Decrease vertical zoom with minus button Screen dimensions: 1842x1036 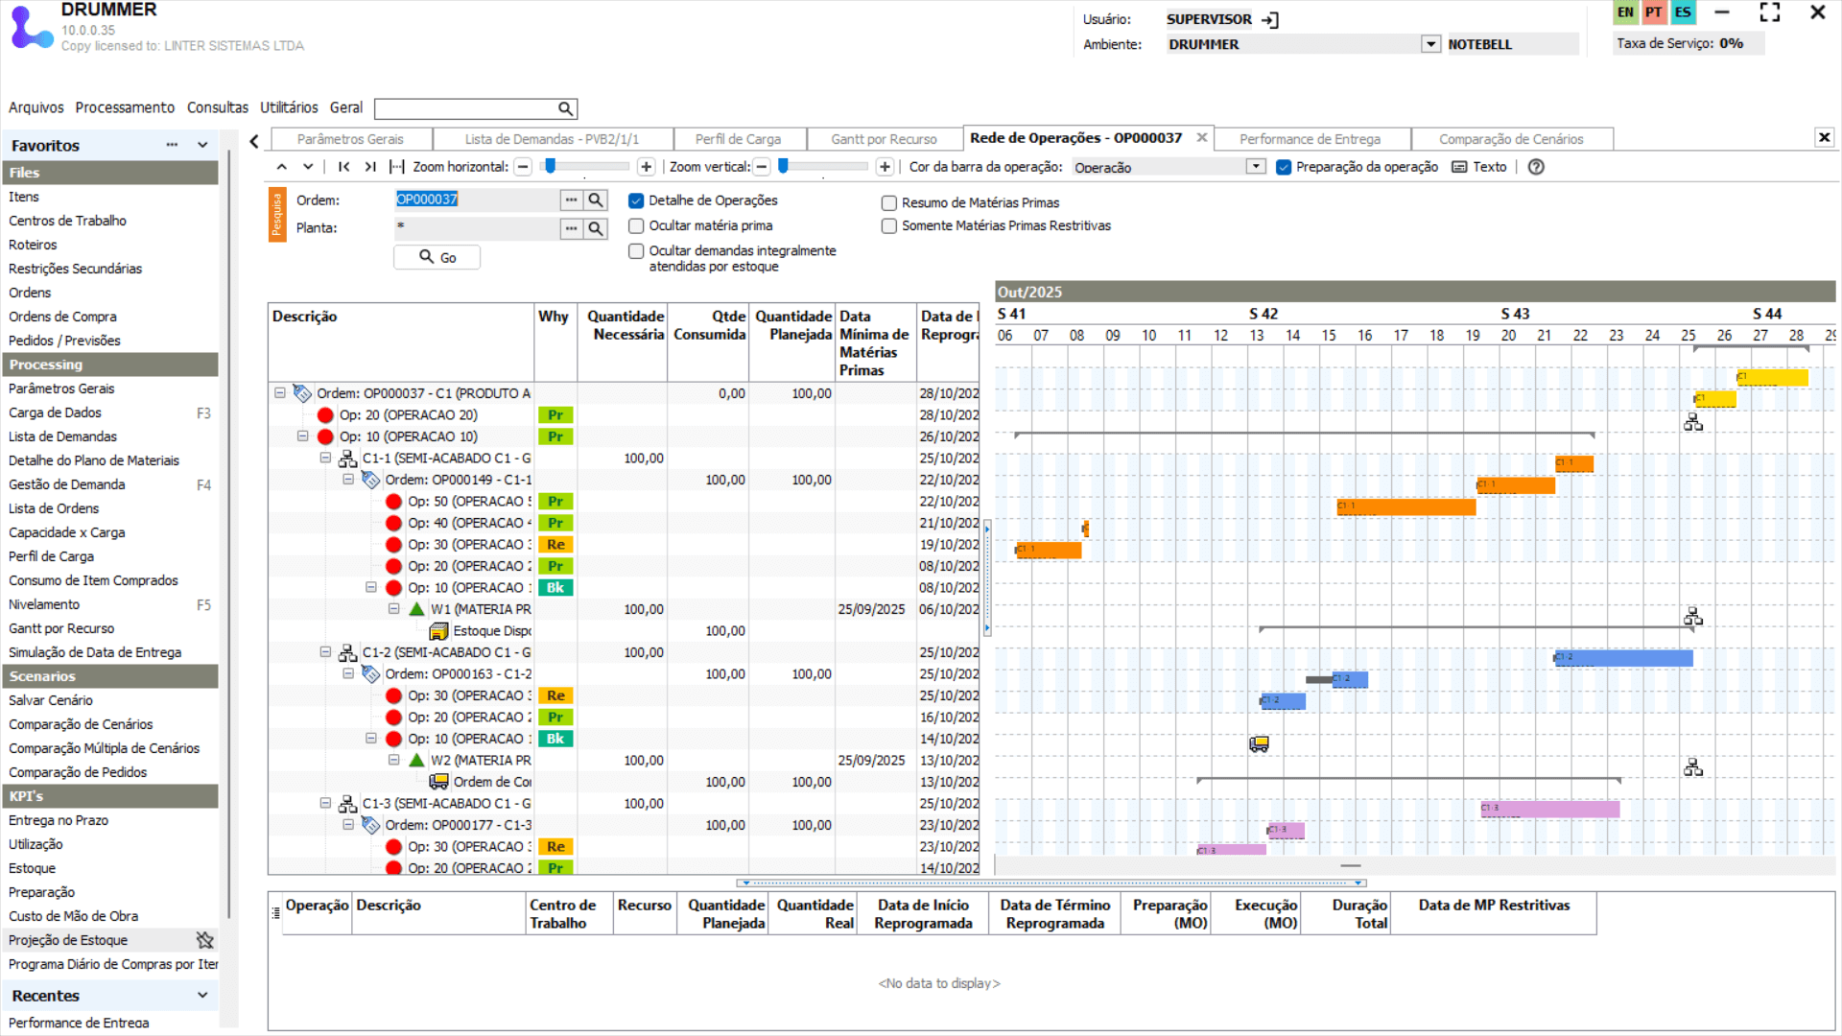click(x=762, y=167)
